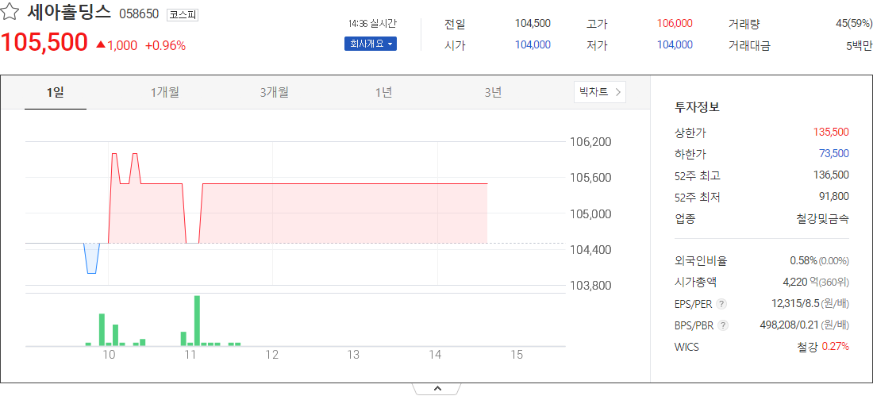Open the BPS/PBR help question mark
This screenshot has height=396, width=873.
[722, 325]
